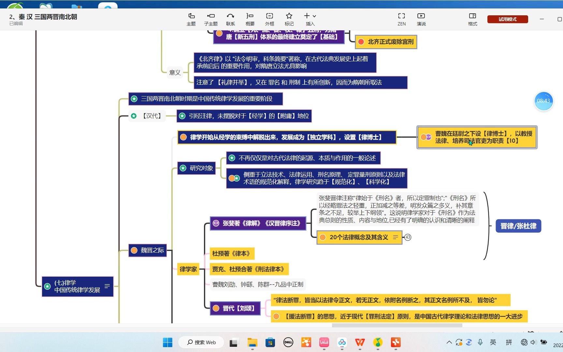Click the horizontal scrollbar thumb
The height and width of the screenshot is (352, 563).
(397, 325)
